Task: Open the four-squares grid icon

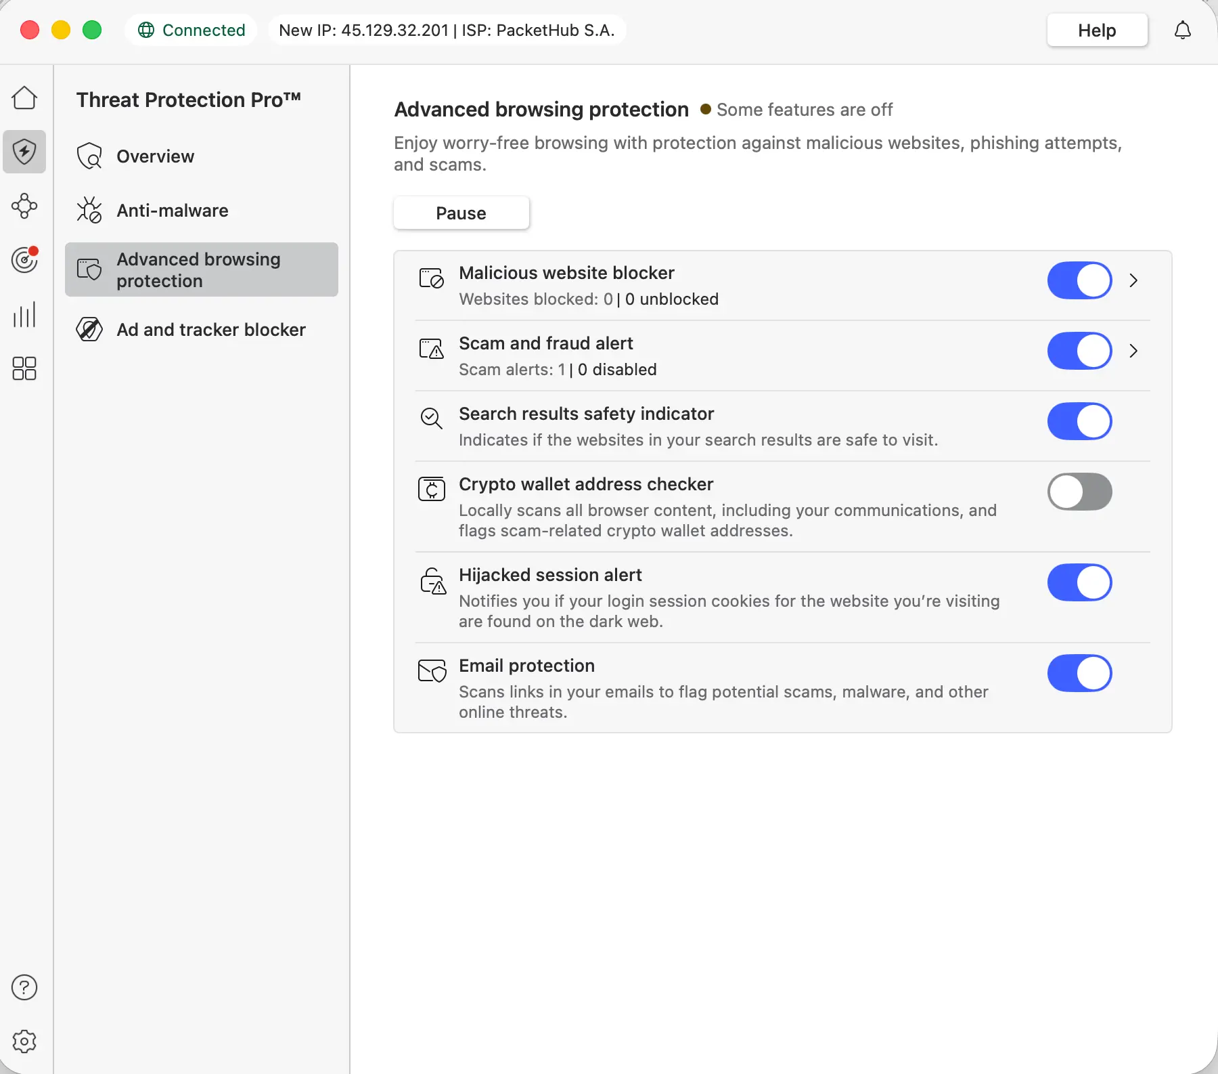Action: click(x=24, y=368)
